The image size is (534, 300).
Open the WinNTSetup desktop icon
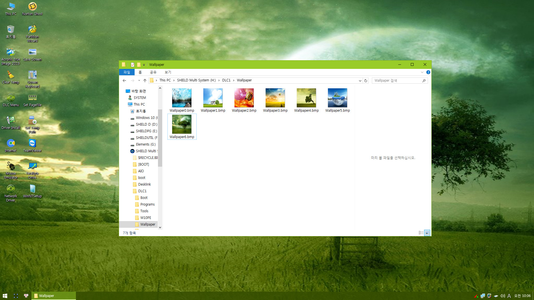click(32, 191)
